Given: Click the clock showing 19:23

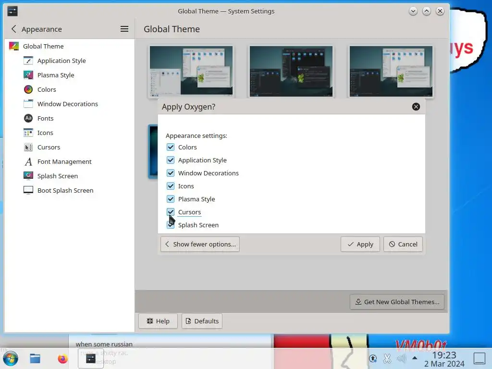Looking at the screenshot, I should tap(444, 355).
